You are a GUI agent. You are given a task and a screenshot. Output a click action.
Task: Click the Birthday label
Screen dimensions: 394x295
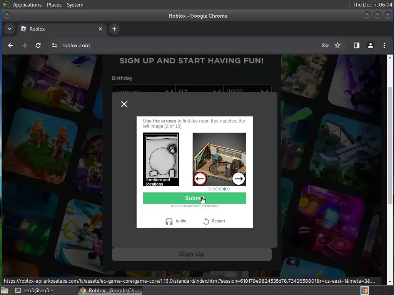click(x=122, y=78)
